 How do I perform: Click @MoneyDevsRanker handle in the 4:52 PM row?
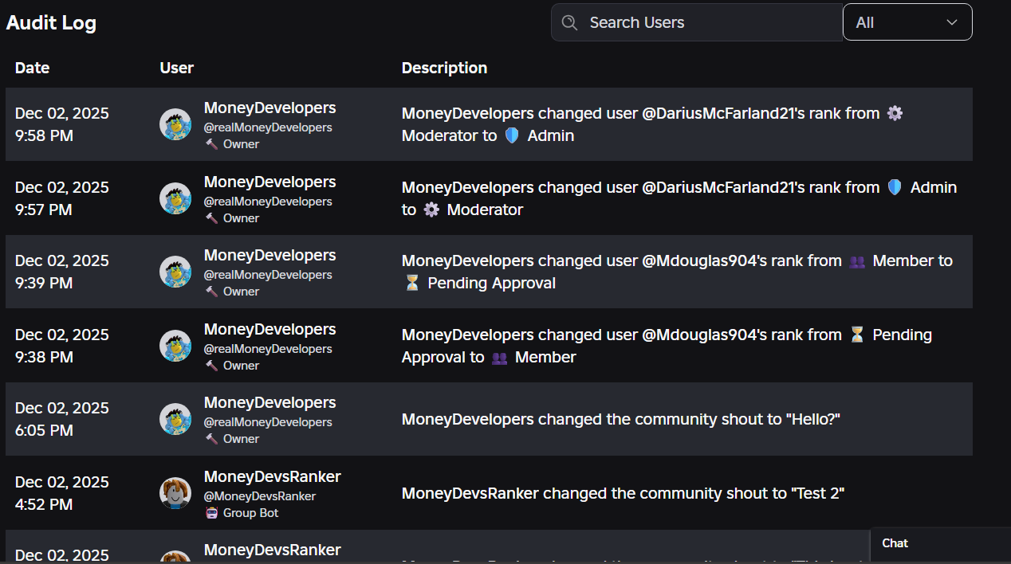point(260,496)
